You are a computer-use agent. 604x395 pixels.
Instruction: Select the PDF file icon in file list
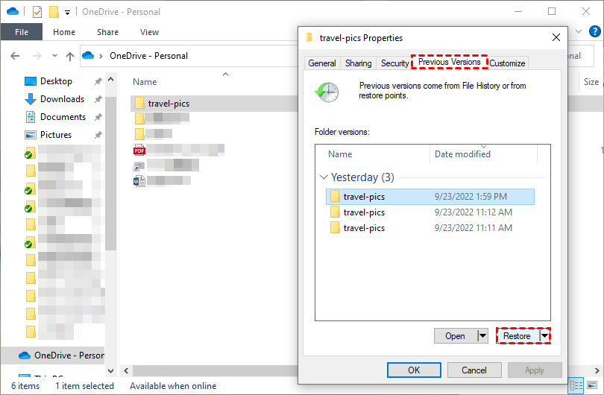pyautogui.click(x=139, y=150)
